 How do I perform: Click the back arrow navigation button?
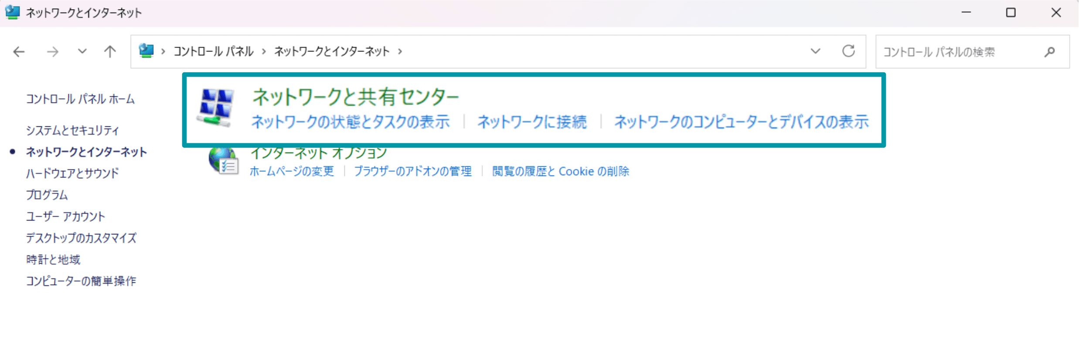[x=19, y=52]
